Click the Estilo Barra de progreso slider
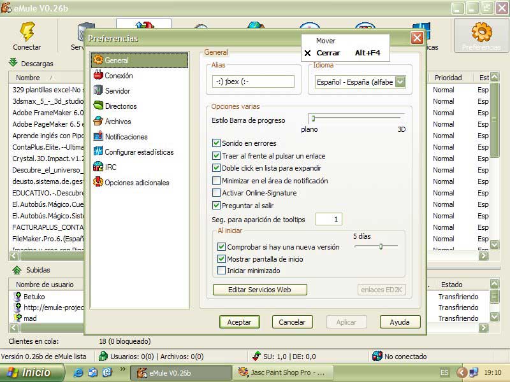Image resolution: width=510 pixels, height=382 pixels. 356,118
